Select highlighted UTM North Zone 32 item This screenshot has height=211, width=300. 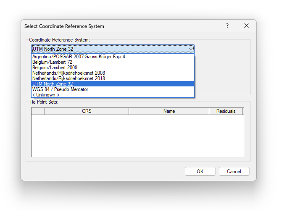pos(113,84)
